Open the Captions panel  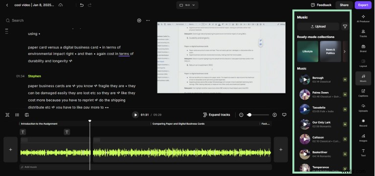(363, 93)
